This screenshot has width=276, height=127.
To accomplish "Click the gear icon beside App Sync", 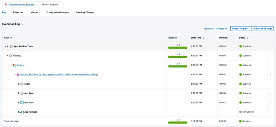I will pyautogui.click(x=22, y=93).
